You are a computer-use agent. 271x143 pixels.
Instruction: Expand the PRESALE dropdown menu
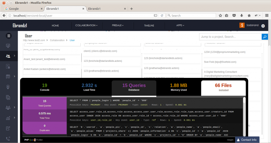click(118, 25)
